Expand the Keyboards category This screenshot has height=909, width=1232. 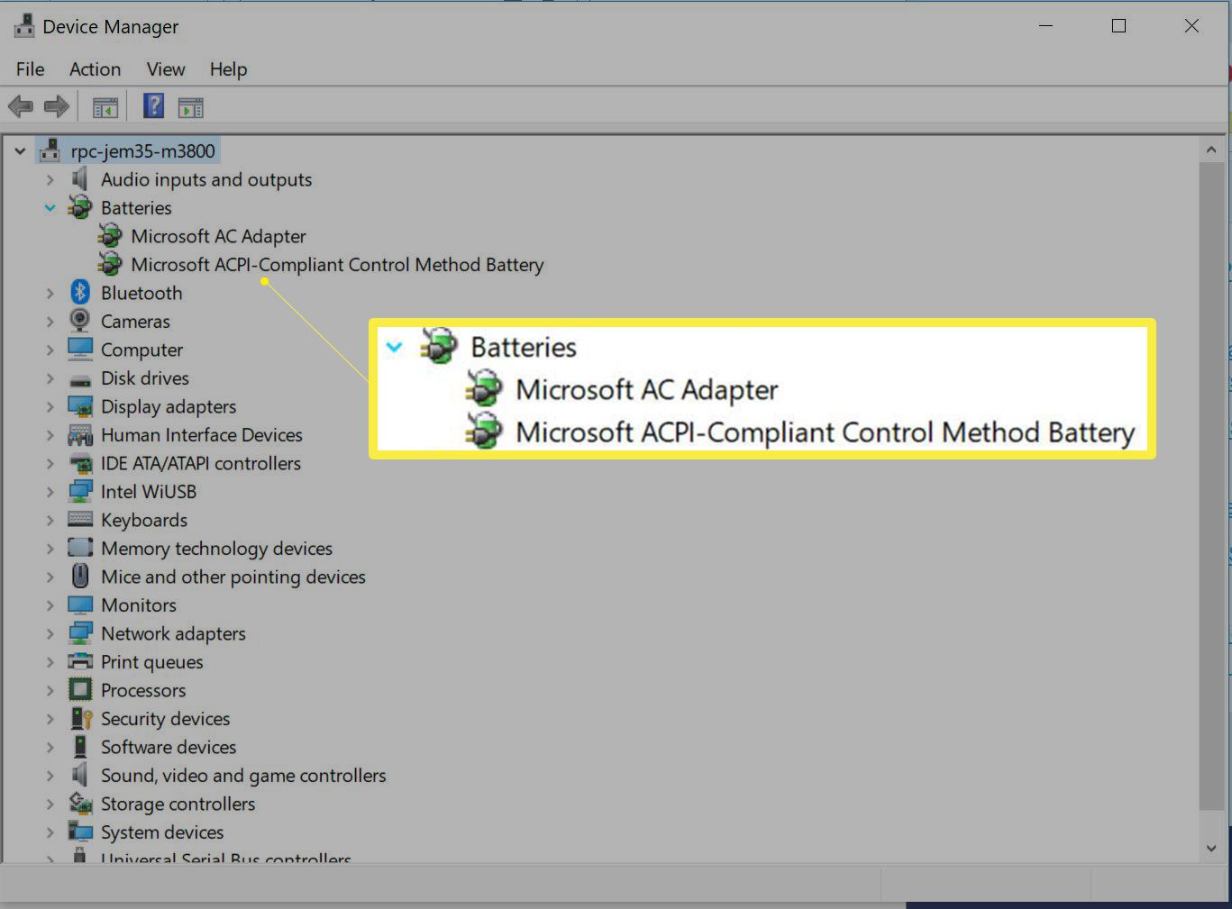pos(50,520)
